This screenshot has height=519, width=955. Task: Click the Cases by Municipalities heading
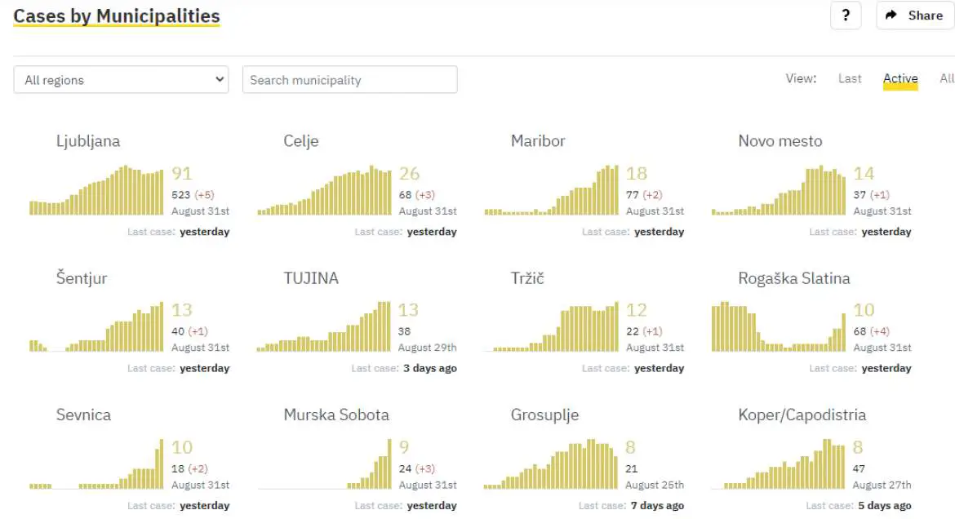point(117,16)
